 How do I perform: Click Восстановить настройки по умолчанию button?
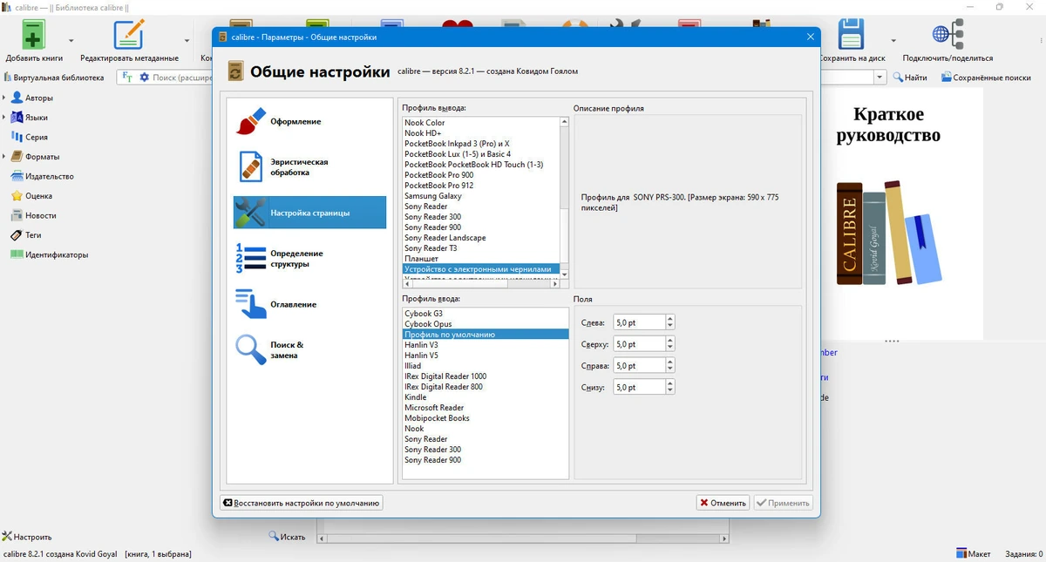(302, 503)
